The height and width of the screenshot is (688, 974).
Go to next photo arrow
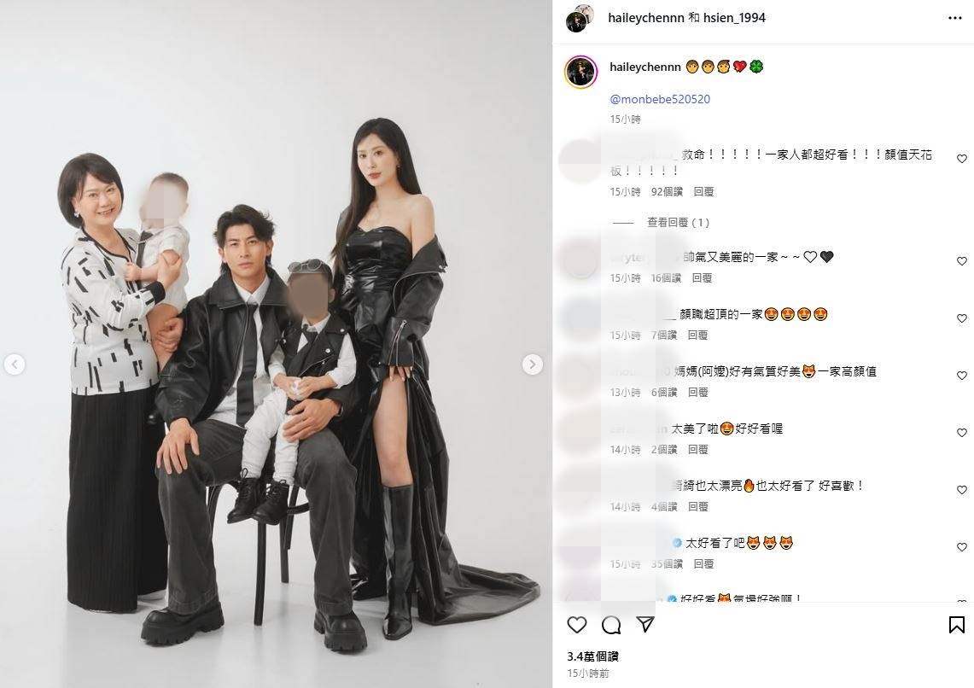[533, 364]
